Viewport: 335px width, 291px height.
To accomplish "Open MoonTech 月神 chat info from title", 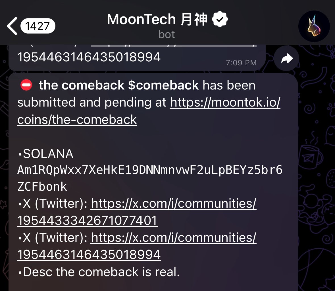I will click(157, 19).
